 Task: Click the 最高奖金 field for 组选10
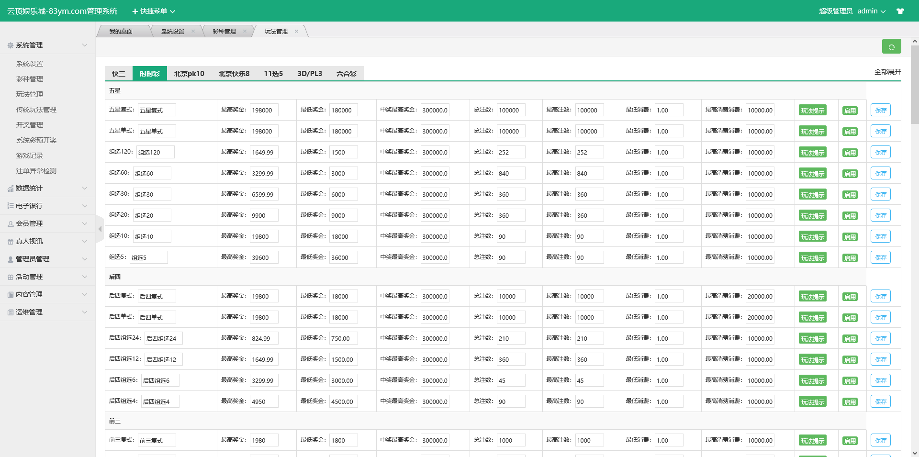coord(264,236)
